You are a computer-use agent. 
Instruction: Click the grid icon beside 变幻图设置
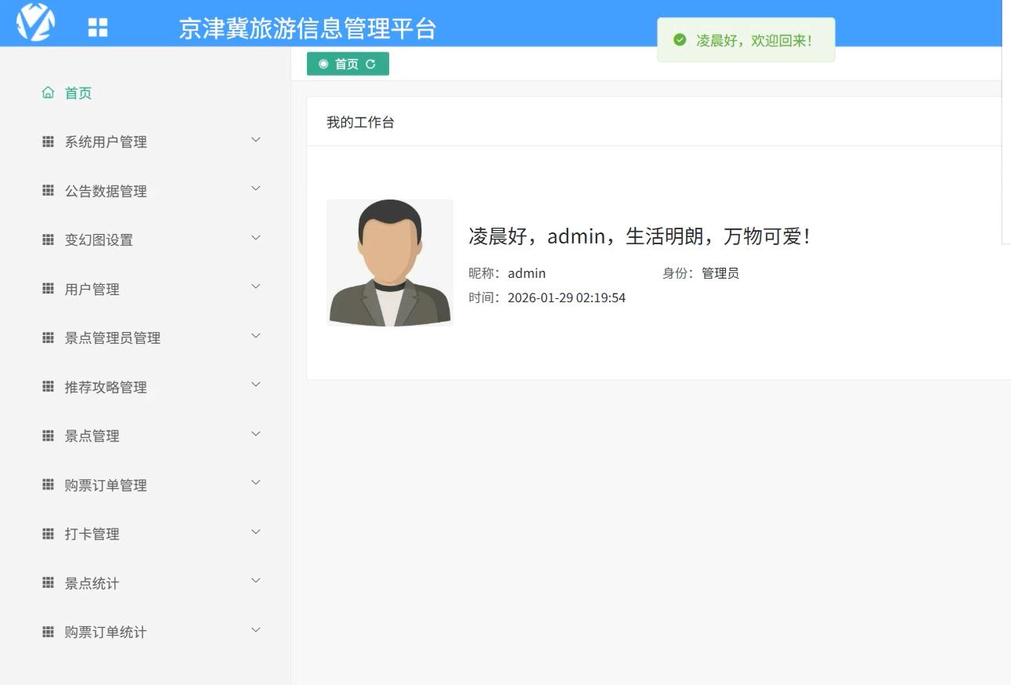tap(48, 240)
